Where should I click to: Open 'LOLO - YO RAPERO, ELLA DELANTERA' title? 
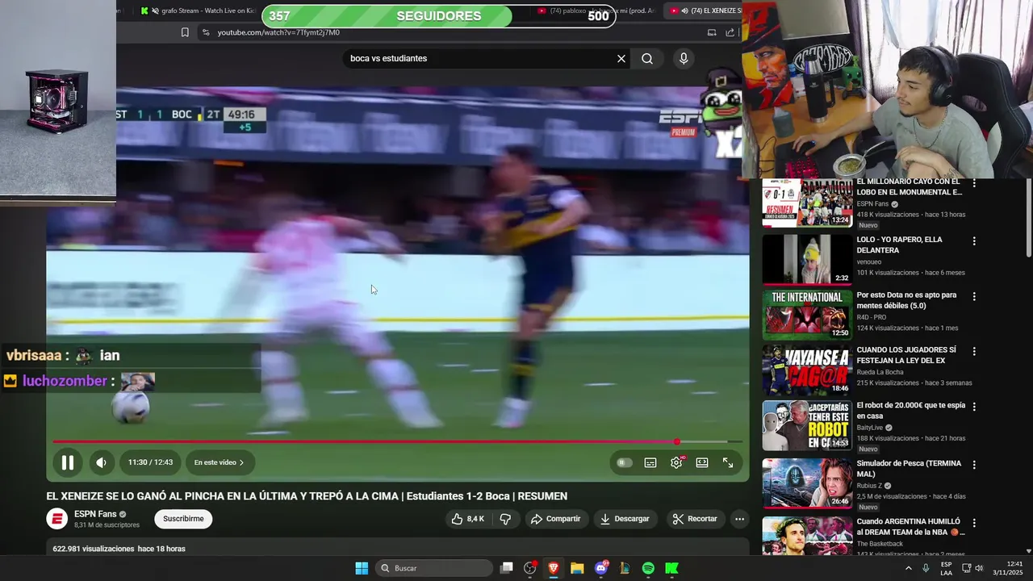pos(899,245)
